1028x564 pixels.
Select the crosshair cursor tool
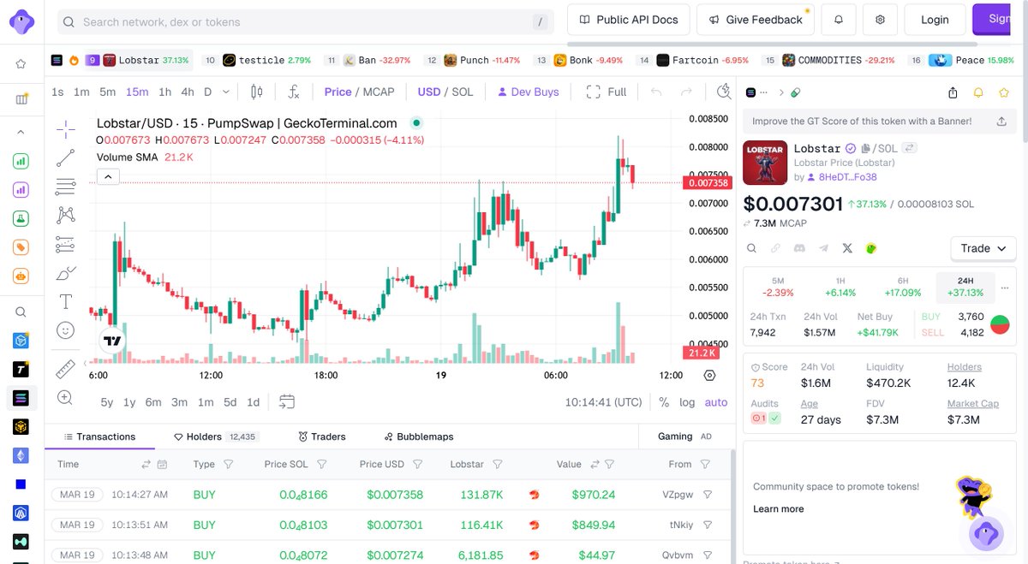[x=65, y=129]
